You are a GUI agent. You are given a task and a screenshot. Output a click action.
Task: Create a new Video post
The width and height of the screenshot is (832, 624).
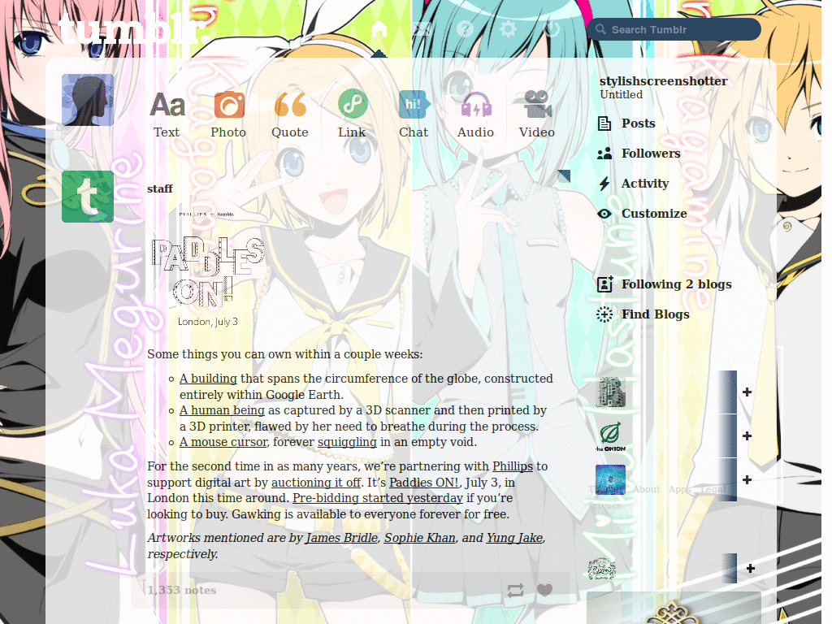[x=537, y=115]
